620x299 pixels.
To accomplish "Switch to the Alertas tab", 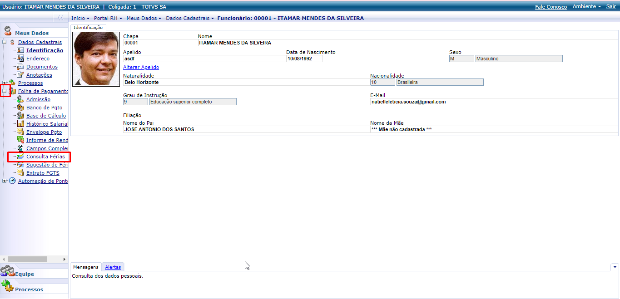I will click(113, 267).
